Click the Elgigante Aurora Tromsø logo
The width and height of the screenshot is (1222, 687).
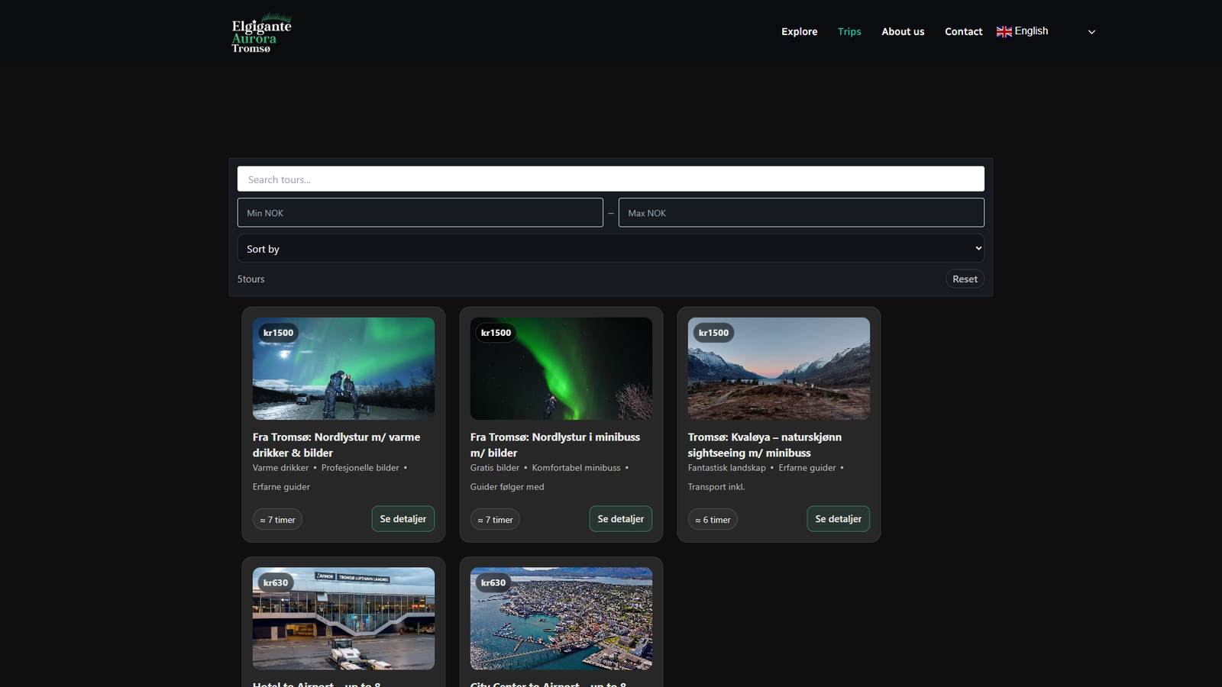tap(261, 32)
